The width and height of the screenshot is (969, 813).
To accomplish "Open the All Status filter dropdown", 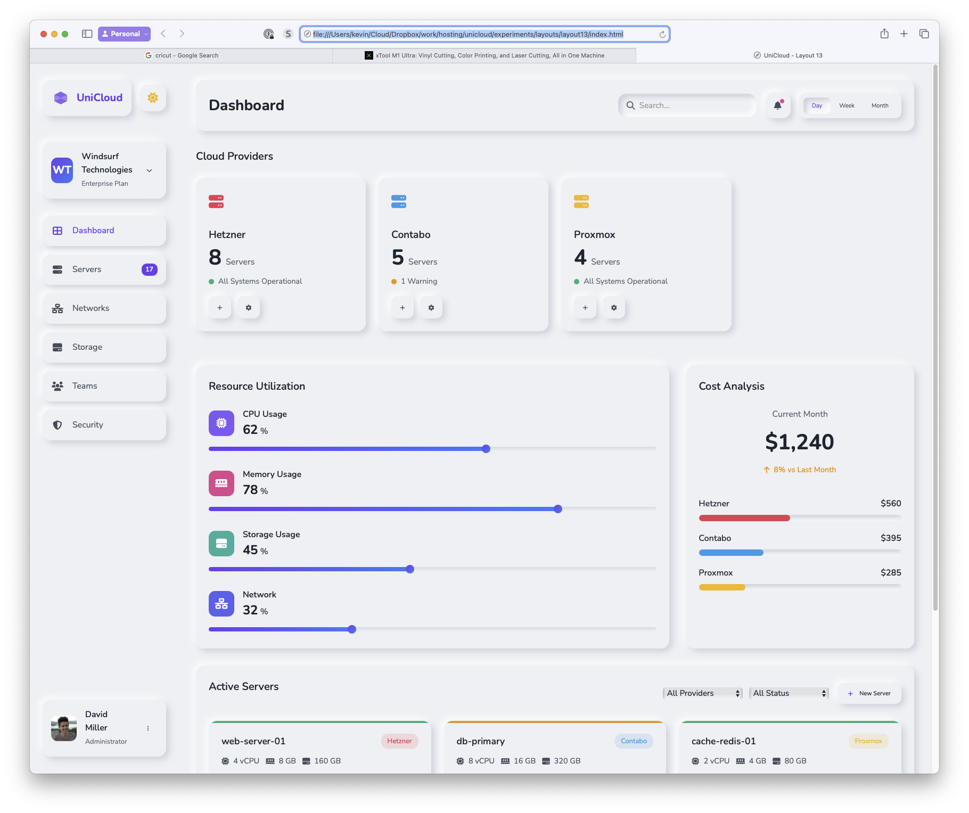I will point(789,693).
